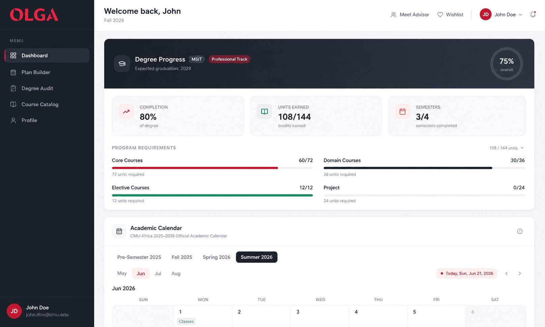Click the 75% overall progress ring
The height and width of the screenshot is (327, 545).
pos(507,64)
